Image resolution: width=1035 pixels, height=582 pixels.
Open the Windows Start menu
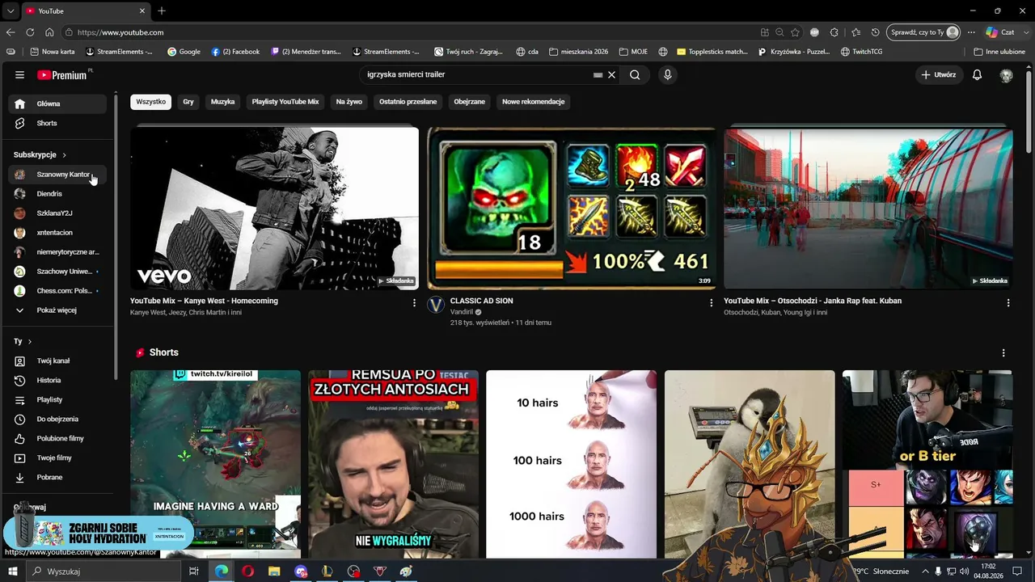(x=12, y=571)
